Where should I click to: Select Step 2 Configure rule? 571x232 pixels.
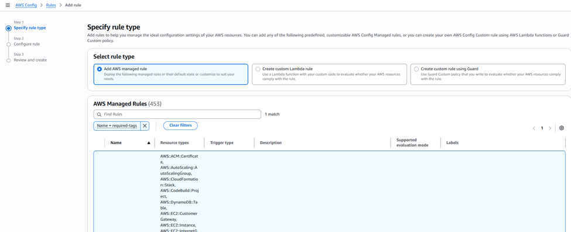pyautogui.click(x=26, y=44)
